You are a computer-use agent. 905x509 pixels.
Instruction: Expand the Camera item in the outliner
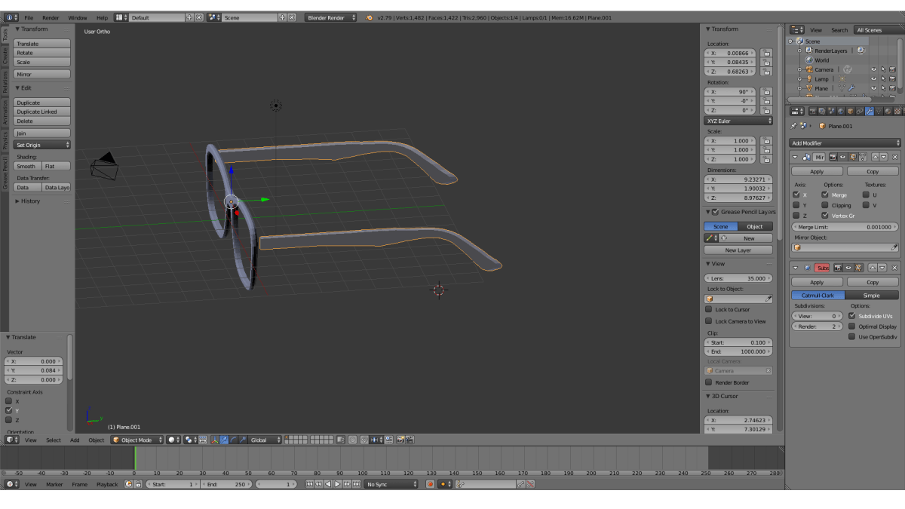pyautogui.click(x=799, y=69)
